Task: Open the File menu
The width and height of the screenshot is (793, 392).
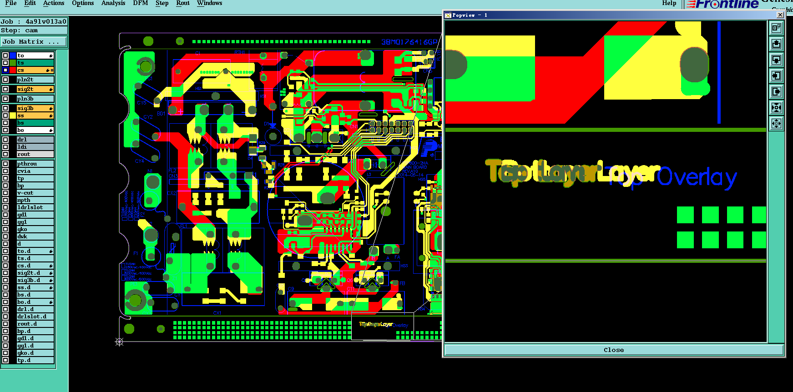Action: (x=11, y=3)
